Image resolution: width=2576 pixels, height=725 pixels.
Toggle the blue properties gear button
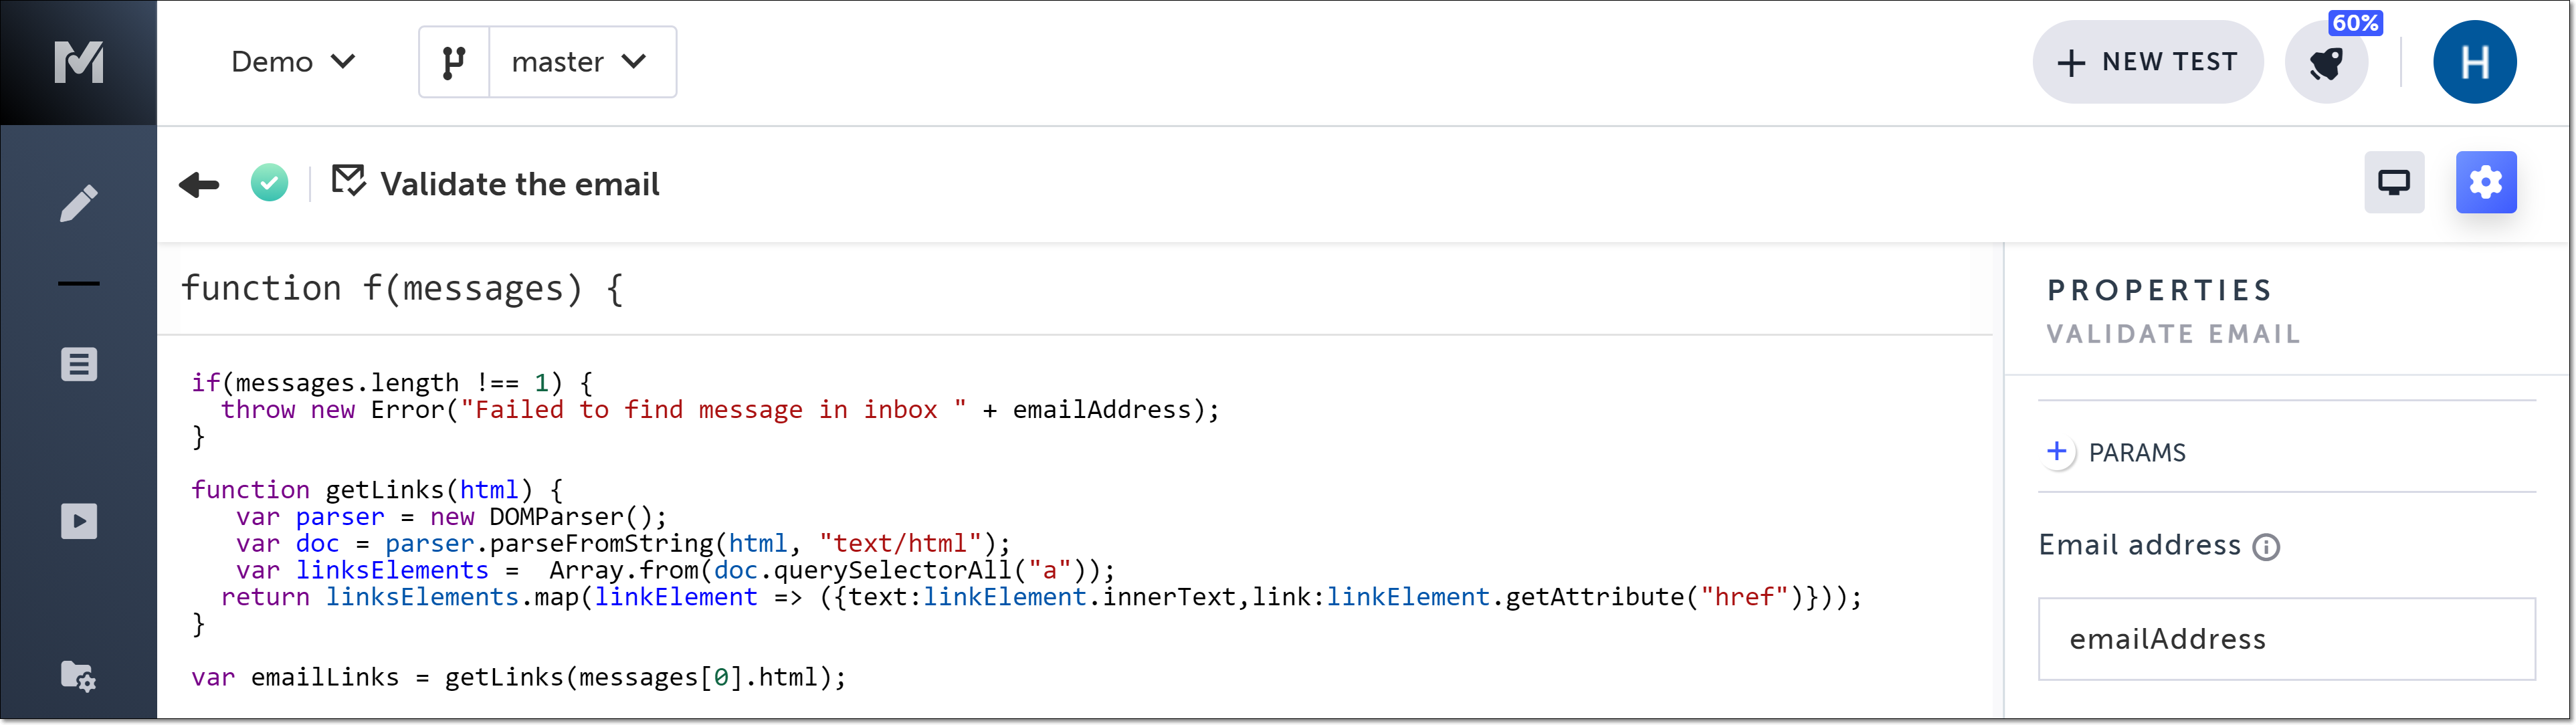[2485, 183]
